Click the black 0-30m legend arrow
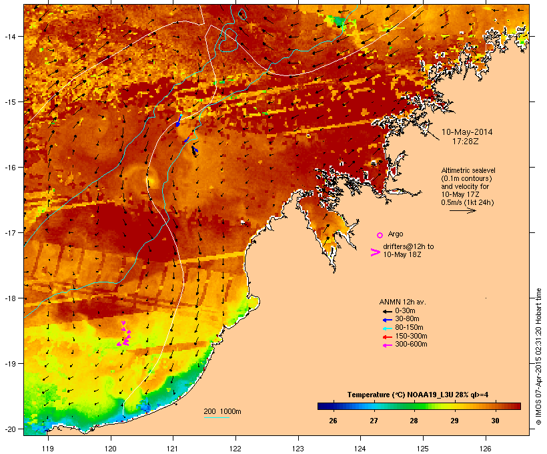Viewport: 547px width, 454px height. [387, 311]
